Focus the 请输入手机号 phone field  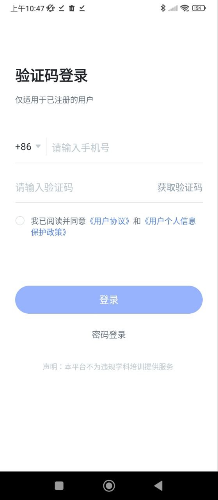[x=127, y=148]
